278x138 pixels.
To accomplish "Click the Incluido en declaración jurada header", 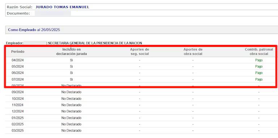I will 71,52.
